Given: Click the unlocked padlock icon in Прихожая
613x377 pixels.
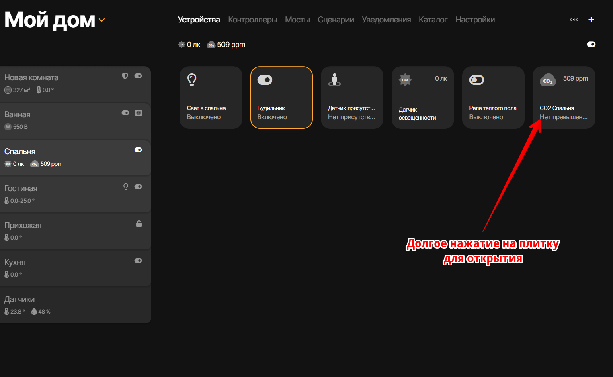Looking at the screenshot, I should (x=139, y=224).
